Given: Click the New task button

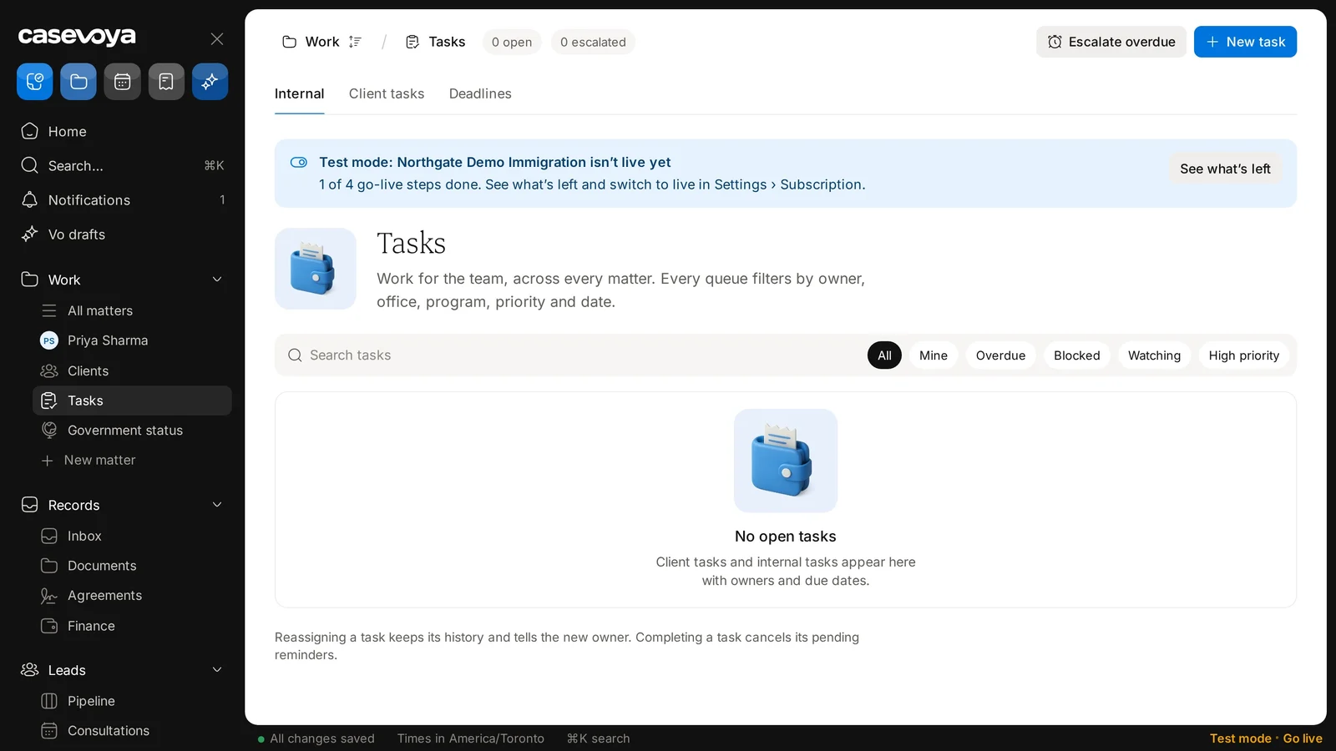Looking at the screenshot, I should click(x=1245, y=42).
